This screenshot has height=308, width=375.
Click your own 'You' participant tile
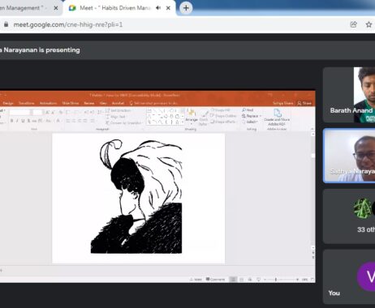(349, 276)
